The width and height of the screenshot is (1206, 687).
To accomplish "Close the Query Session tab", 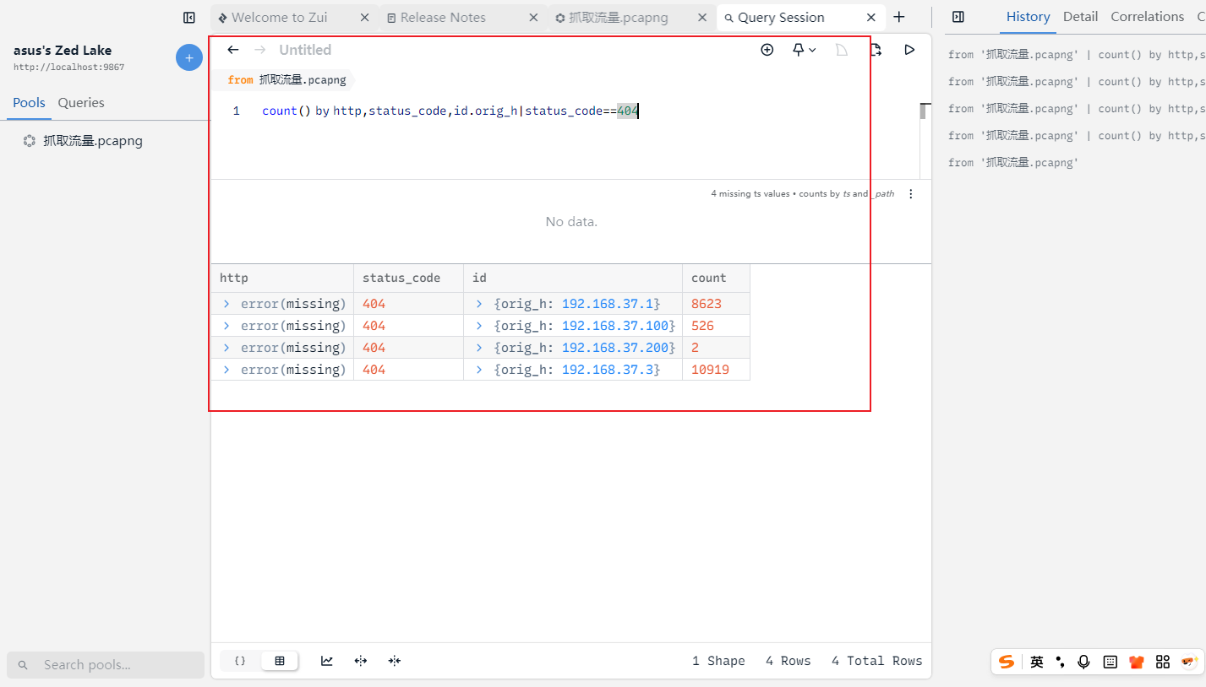I will coord(871,18).
